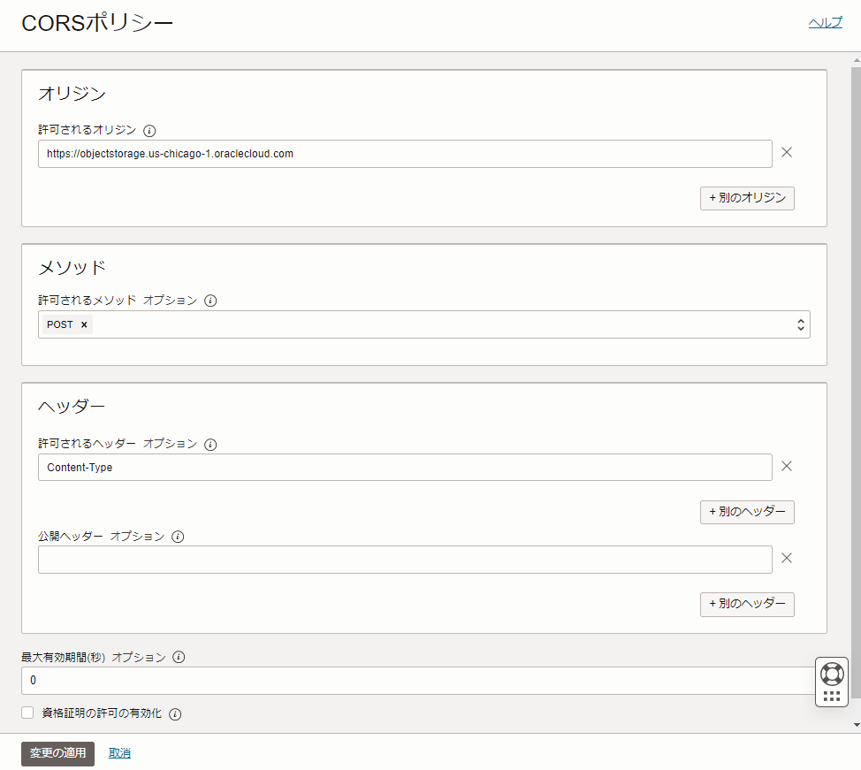Image resolution: width=861 pixels, height=770 pixels.
Task: Click info icon next to 最大有効期間(秒)
Action: (x=179, y=657)
